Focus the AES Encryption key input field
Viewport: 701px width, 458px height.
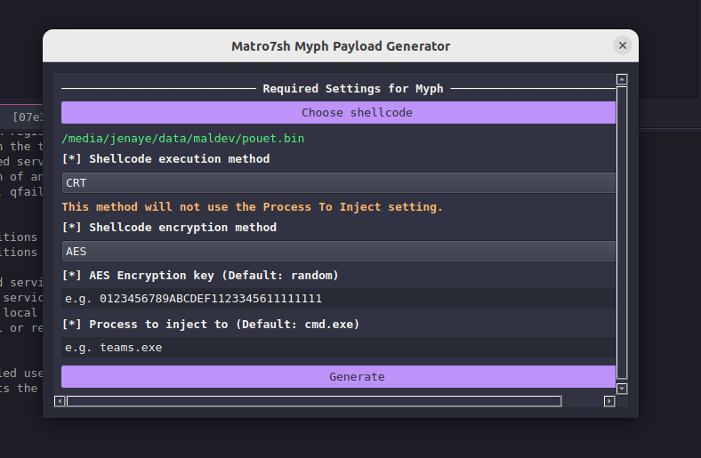click(x=338, y=299)
